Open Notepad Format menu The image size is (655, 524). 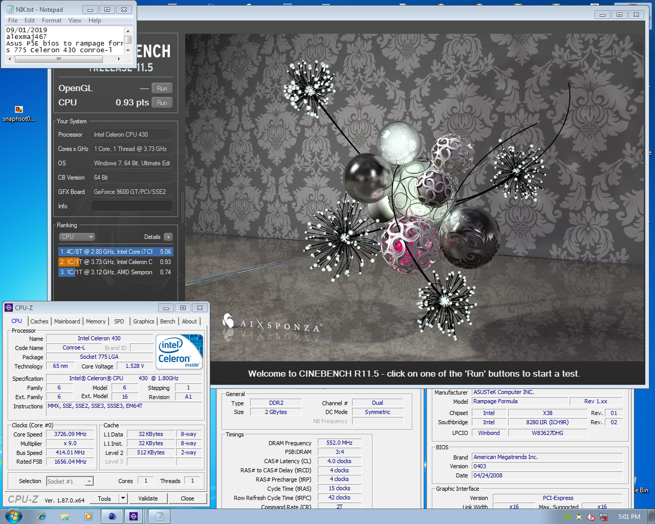tap(52, 20)
